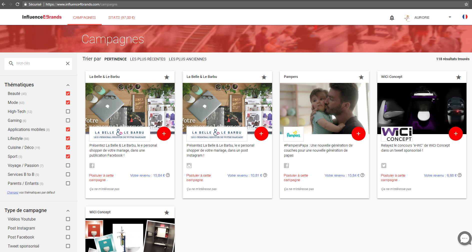Click Changez default themes link

13,193
